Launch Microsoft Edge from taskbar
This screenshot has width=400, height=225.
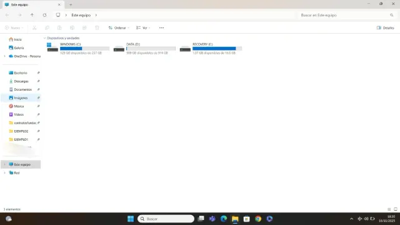tap(224, 219)
